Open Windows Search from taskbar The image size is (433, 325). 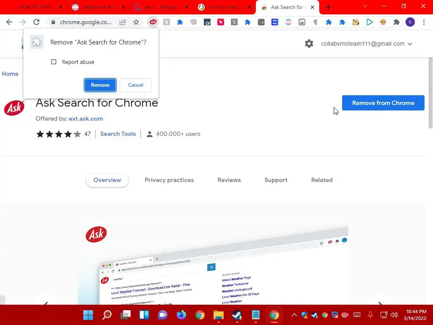point(107,315)
